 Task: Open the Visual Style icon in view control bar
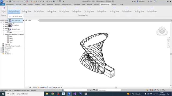tap(37, 87)
